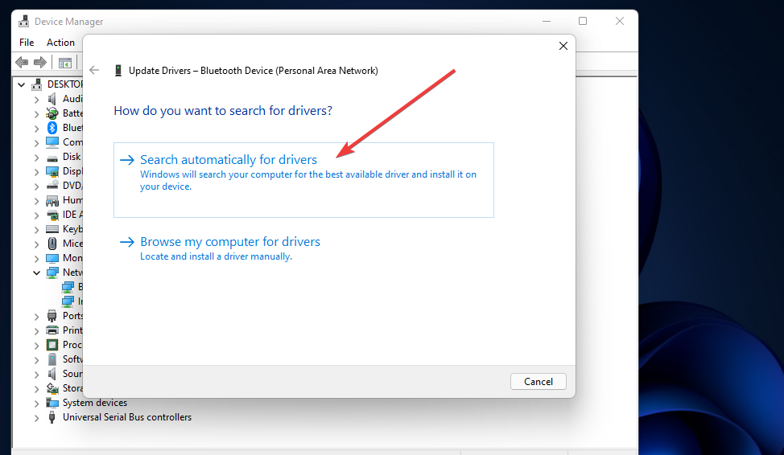
Task: Click the Ports category icon
Action: (52, 316)
